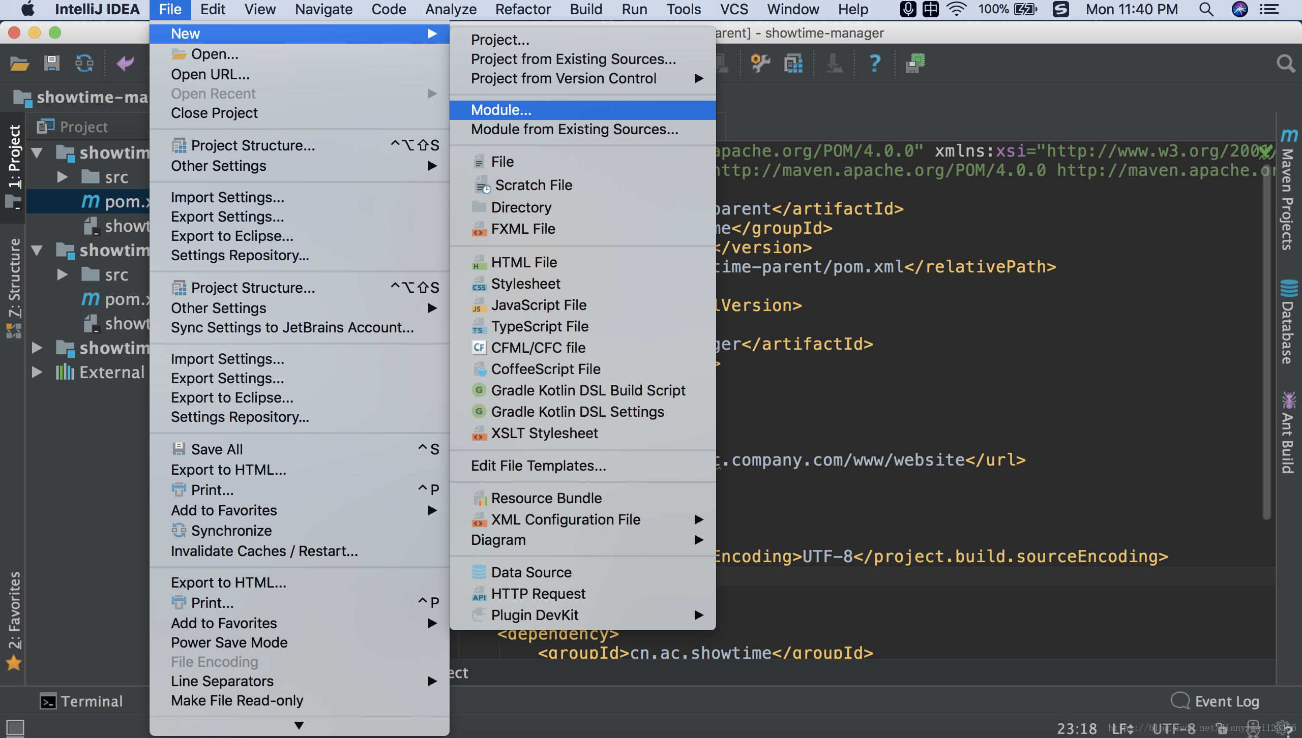Image resolution: width=1302 pixels, height=738 pixels.
Task: Expand XML Configuration File submenu
Action: tap(582, 519)
